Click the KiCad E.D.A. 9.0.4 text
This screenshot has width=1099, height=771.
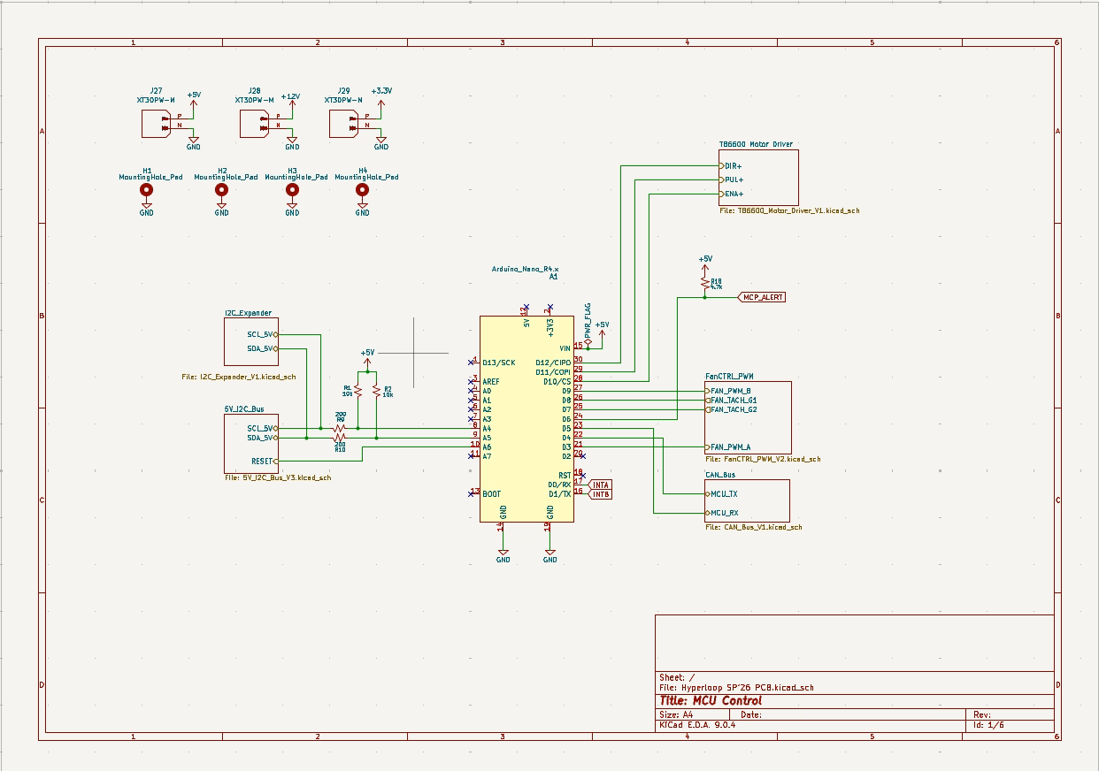point(697,725)
